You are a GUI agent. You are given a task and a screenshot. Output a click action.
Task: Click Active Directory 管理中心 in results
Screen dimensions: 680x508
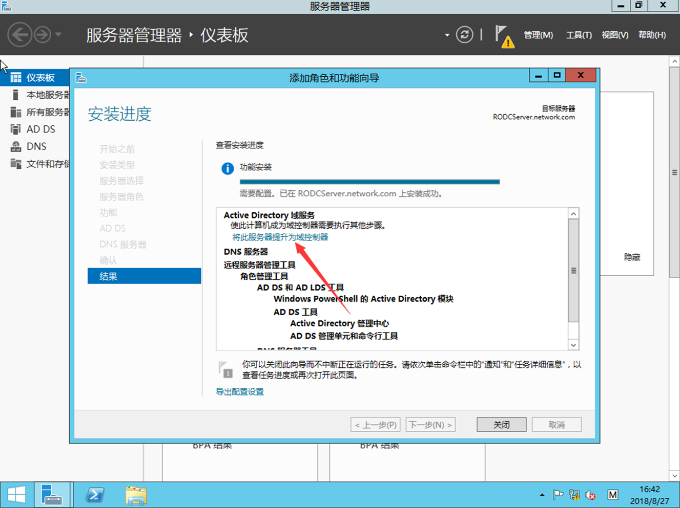coord(339,323)
